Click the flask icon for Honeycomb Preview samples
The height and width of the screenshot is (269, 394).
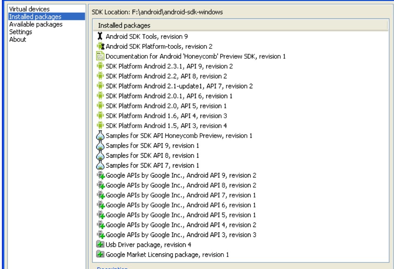click(100, 136)
